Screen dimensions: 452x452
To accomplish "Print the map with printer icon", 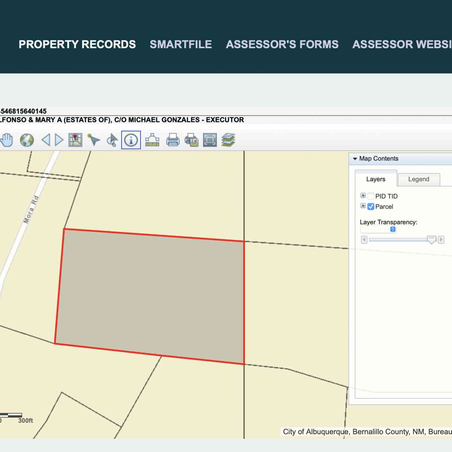I will [173, 140].
